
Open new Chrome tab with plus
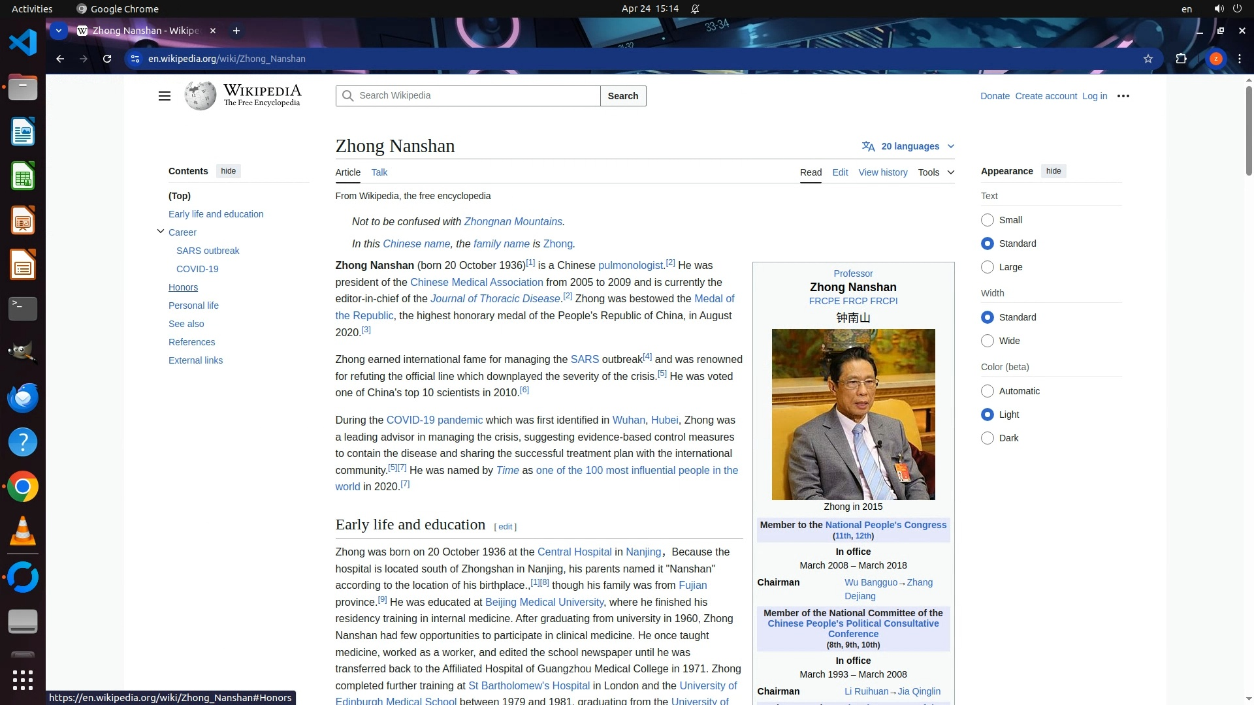(x=236, y=31)
